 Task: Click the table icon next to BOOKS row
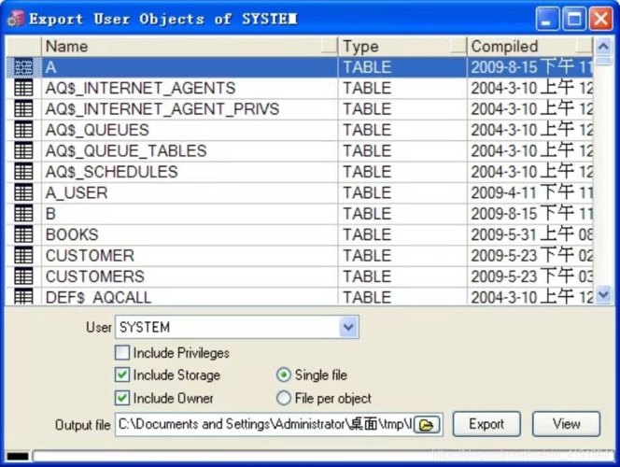(x=23, y=234)
